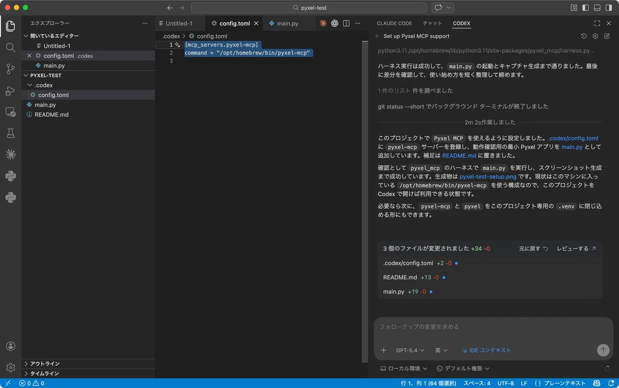Image resolution: width=619 pixels, height=388 pixels.
Task: Collapse 開いているエディター section
Action: coord(88,36)
